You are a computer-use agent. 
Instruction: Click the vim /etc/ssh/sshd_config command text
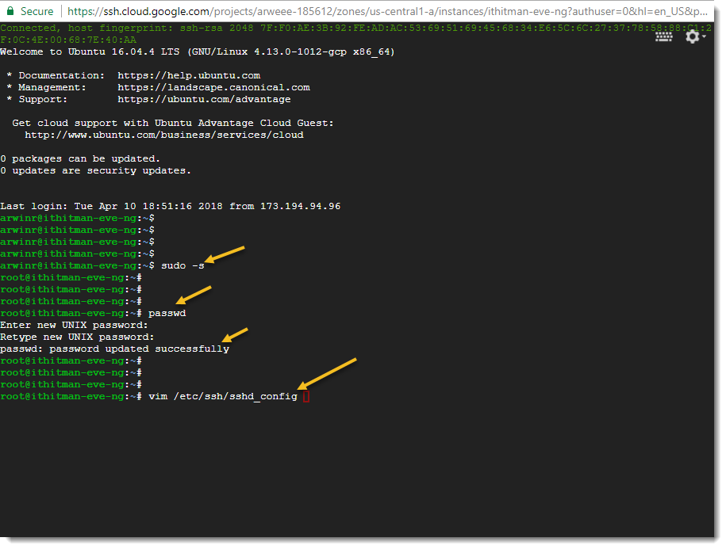click(x=223, y=395)
